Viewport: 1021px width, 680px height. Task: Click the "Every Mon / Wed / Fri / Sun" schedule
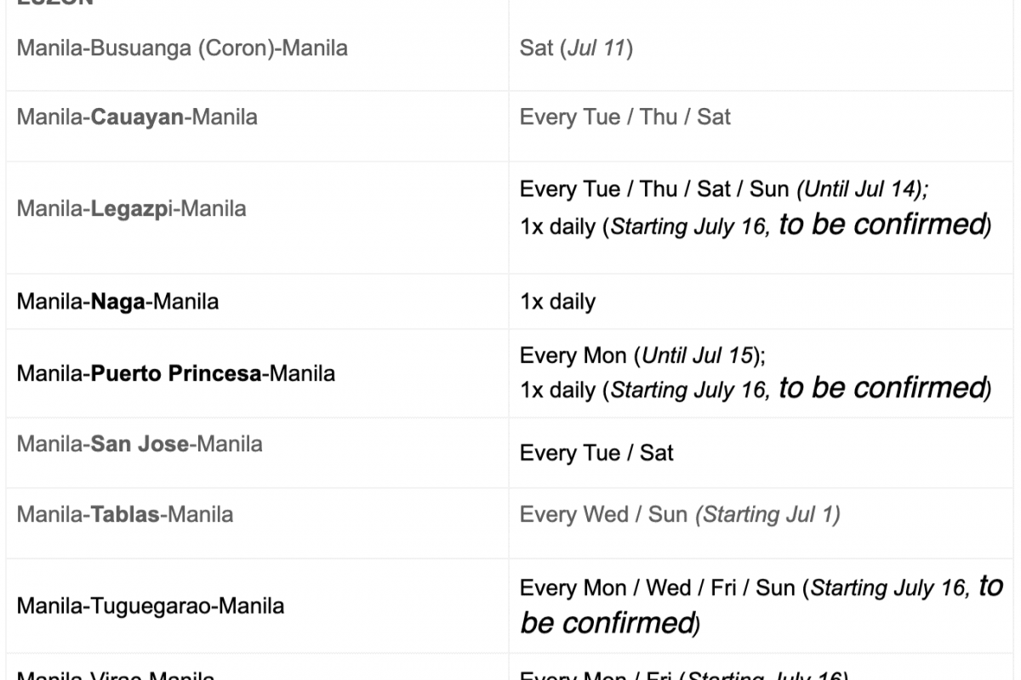pyautogui.click(x=657, y=588)
